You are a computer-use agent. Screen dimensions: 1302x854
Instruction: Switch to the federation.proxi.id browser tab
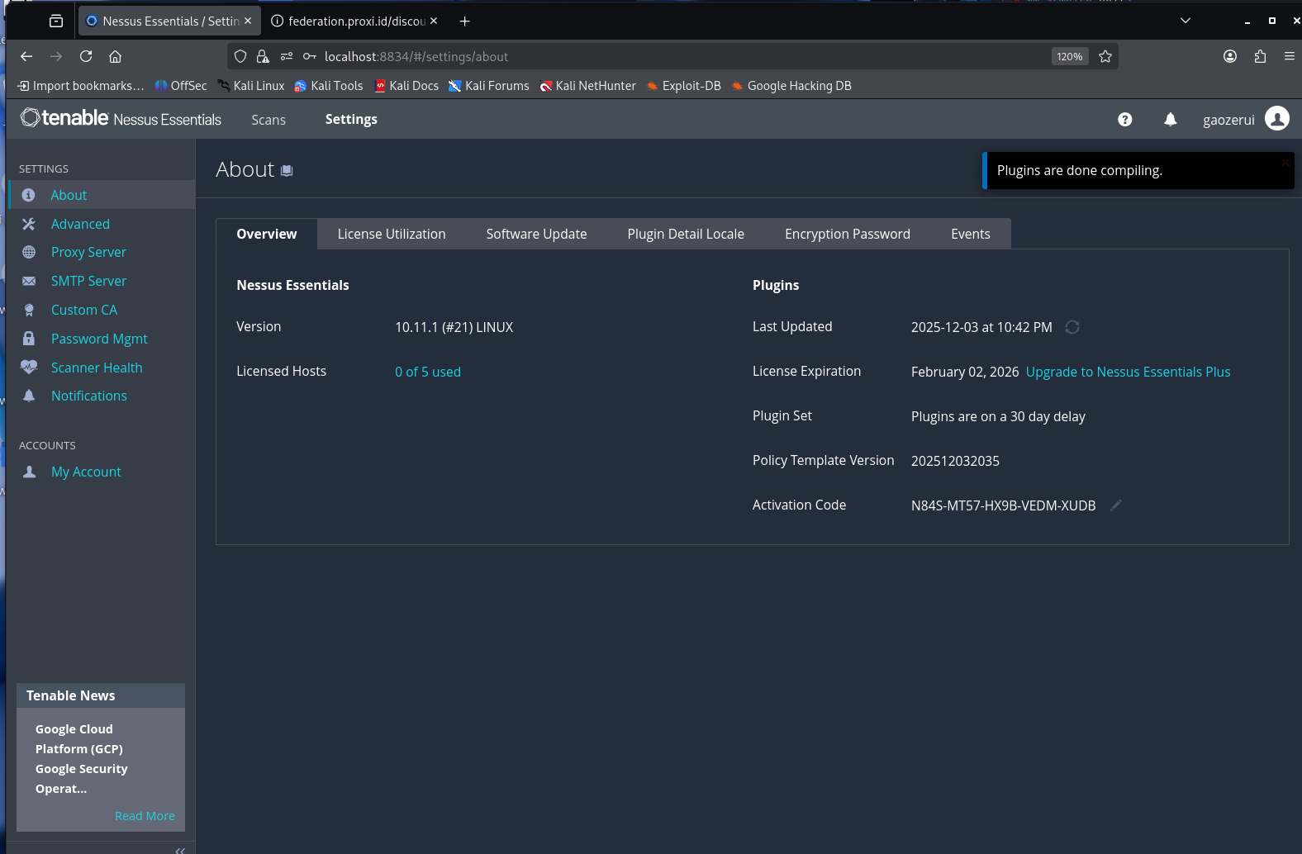click(355, 21)
